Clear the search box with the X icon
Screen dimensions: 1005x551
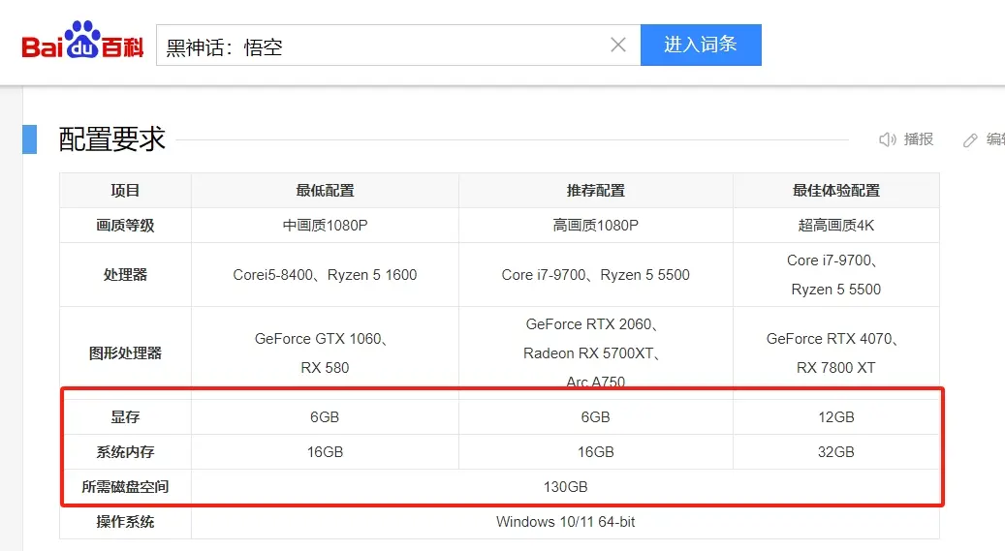(x=618, y=45)
